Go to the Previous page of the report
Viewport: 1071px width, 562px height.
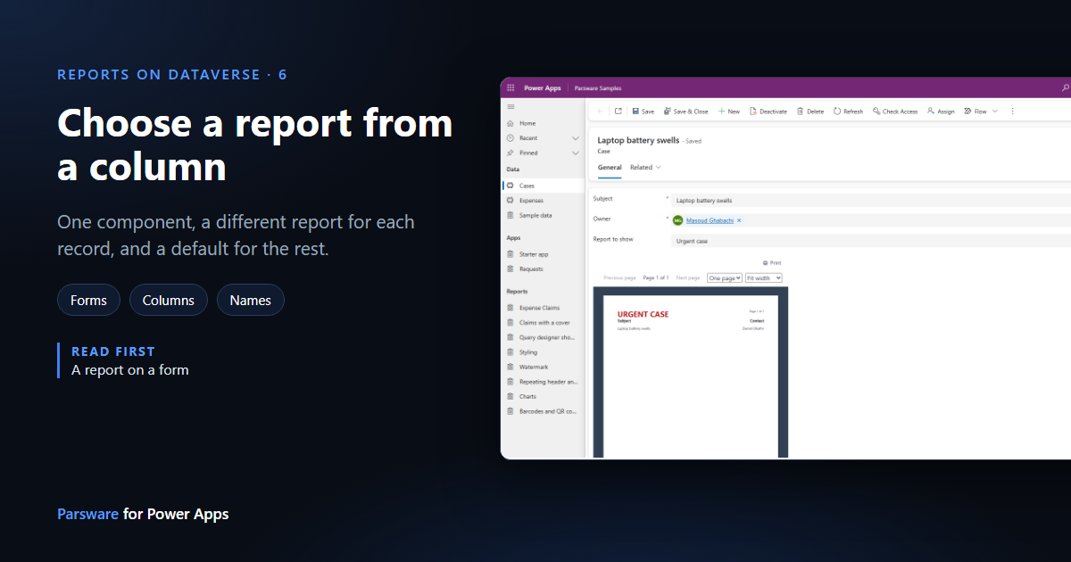(619, 278)
